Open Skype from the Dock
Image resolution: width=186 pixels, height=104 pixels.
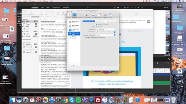[72, 100]
